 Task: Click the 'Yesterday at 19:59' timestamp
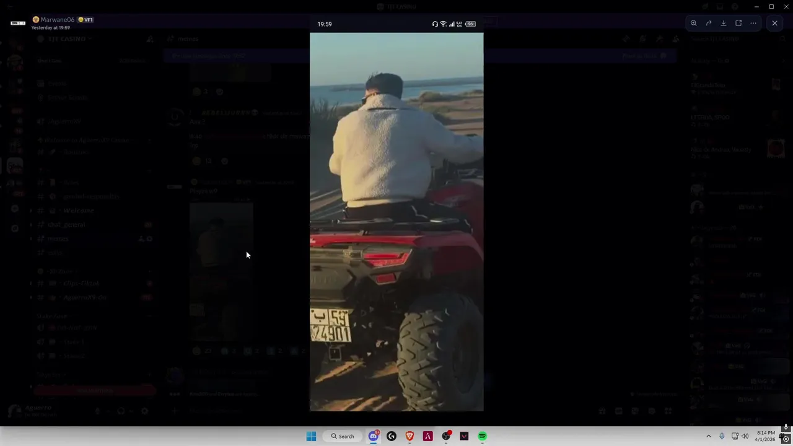point(50,28)
